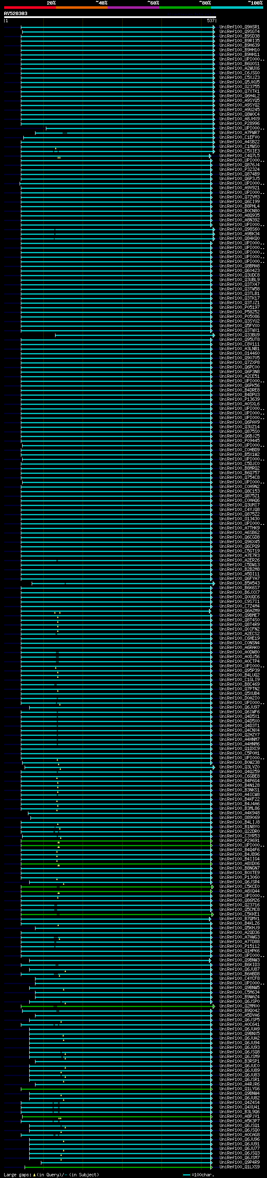Image resolution: width=267 pixels, height=1178 pixels.
Task: Select the label UniRef100_O23755
Action: tap(239, 87)
